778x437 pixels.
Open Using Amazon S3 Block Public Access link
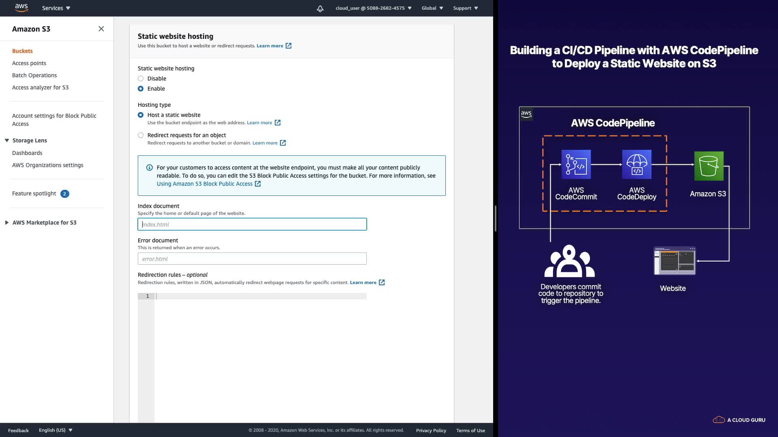(205, 184)
